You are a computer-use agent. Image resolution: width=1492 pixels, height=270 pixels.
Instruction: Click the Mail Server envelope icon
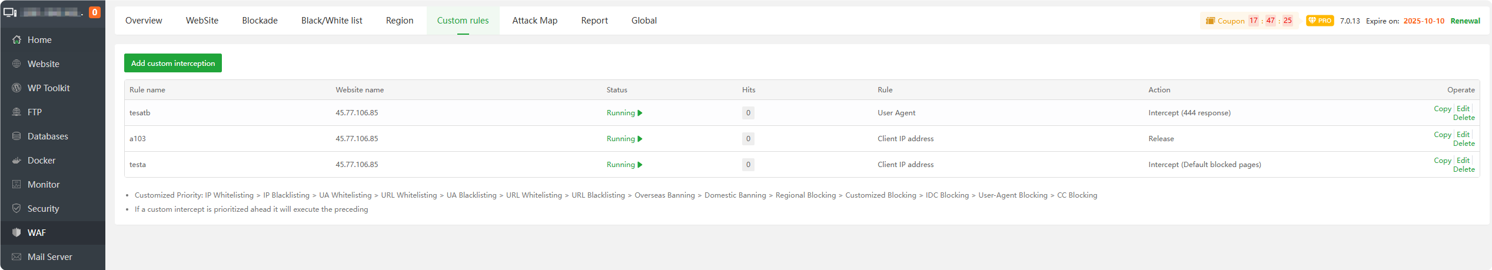point(16,257)
